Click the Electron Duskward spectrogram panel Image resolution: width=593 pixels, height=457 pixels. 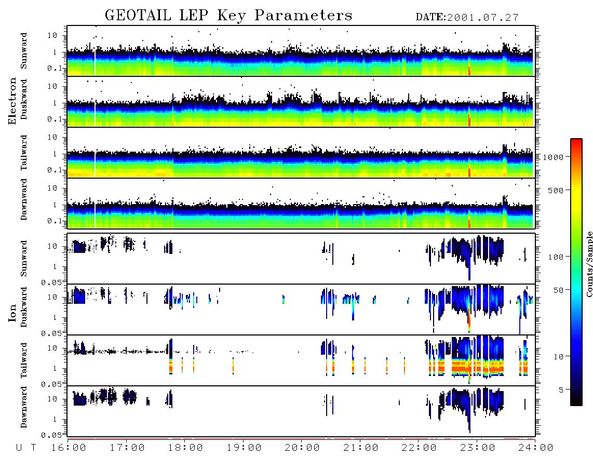pyautogui.click(x=301, y=102)
